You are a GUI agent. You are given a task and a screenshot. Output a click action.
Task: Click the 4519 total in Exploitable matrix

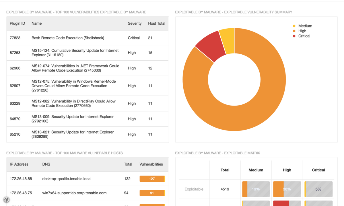(225, 189)
